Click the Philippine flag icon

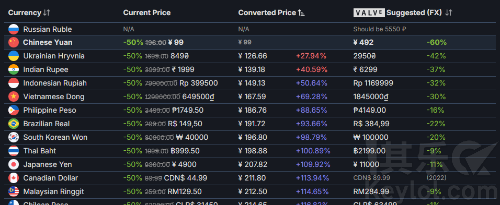[x=14, y=110]
